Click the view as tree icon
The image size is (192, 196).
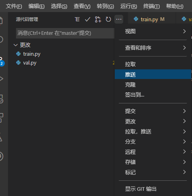[x=77, y=19]
